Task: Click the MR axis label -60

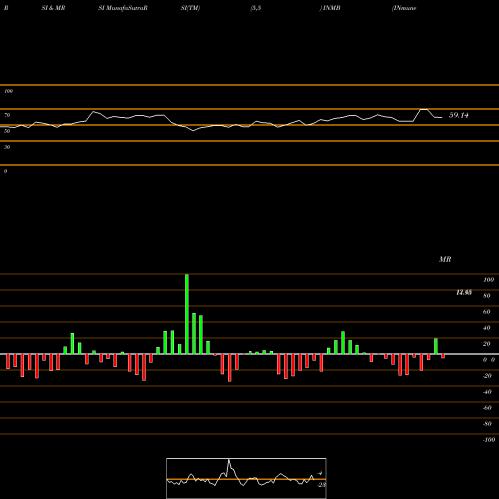Action: coord(487,408)
